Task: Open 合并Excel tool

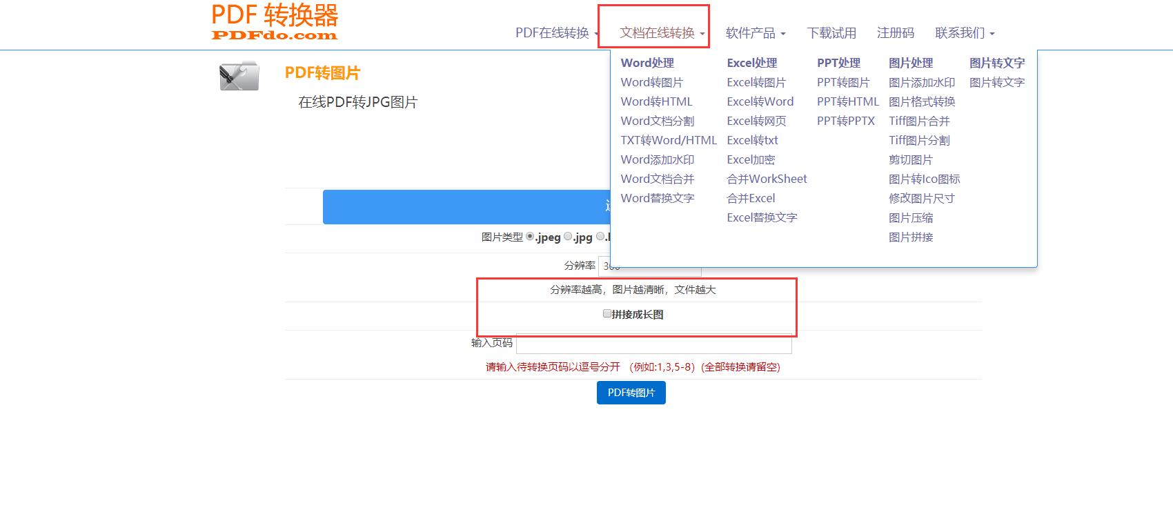Action: (x=751, y=198)
